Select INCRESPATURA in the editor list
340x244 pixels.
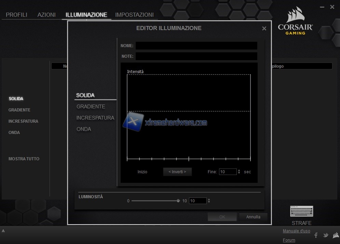click(95, 118)
